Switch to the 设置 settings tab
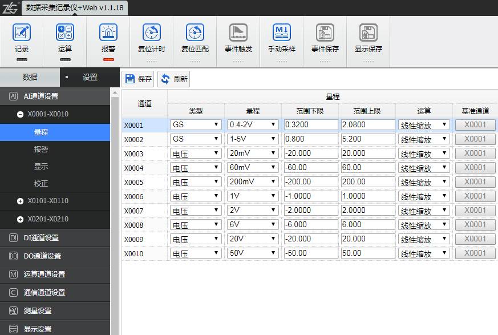498x335 pixels. [x=90, y=77]
